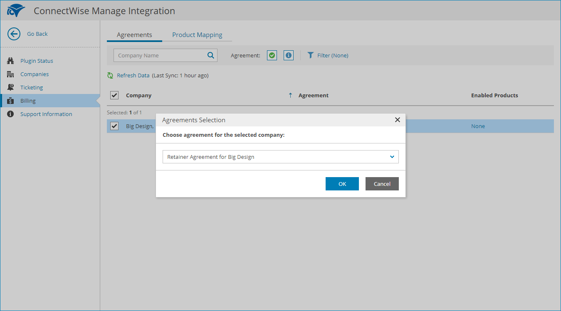Click the Go Back arrow icon
561x311 pixels.
14,34
